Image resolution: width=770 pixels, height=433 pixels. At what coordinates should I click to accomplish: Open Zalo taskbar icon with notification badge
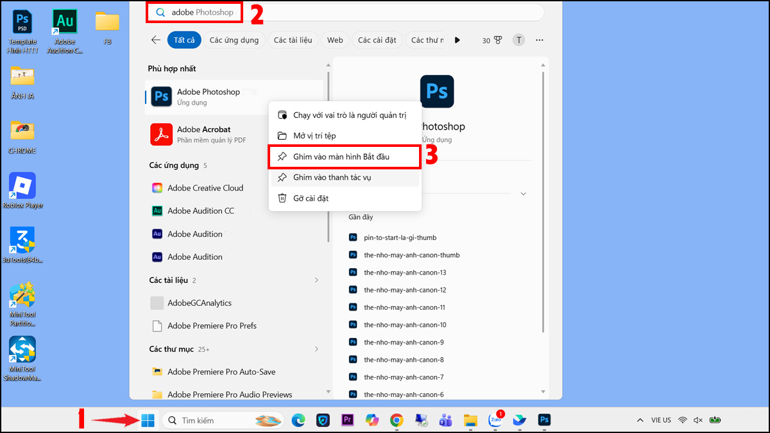point(495,420)
